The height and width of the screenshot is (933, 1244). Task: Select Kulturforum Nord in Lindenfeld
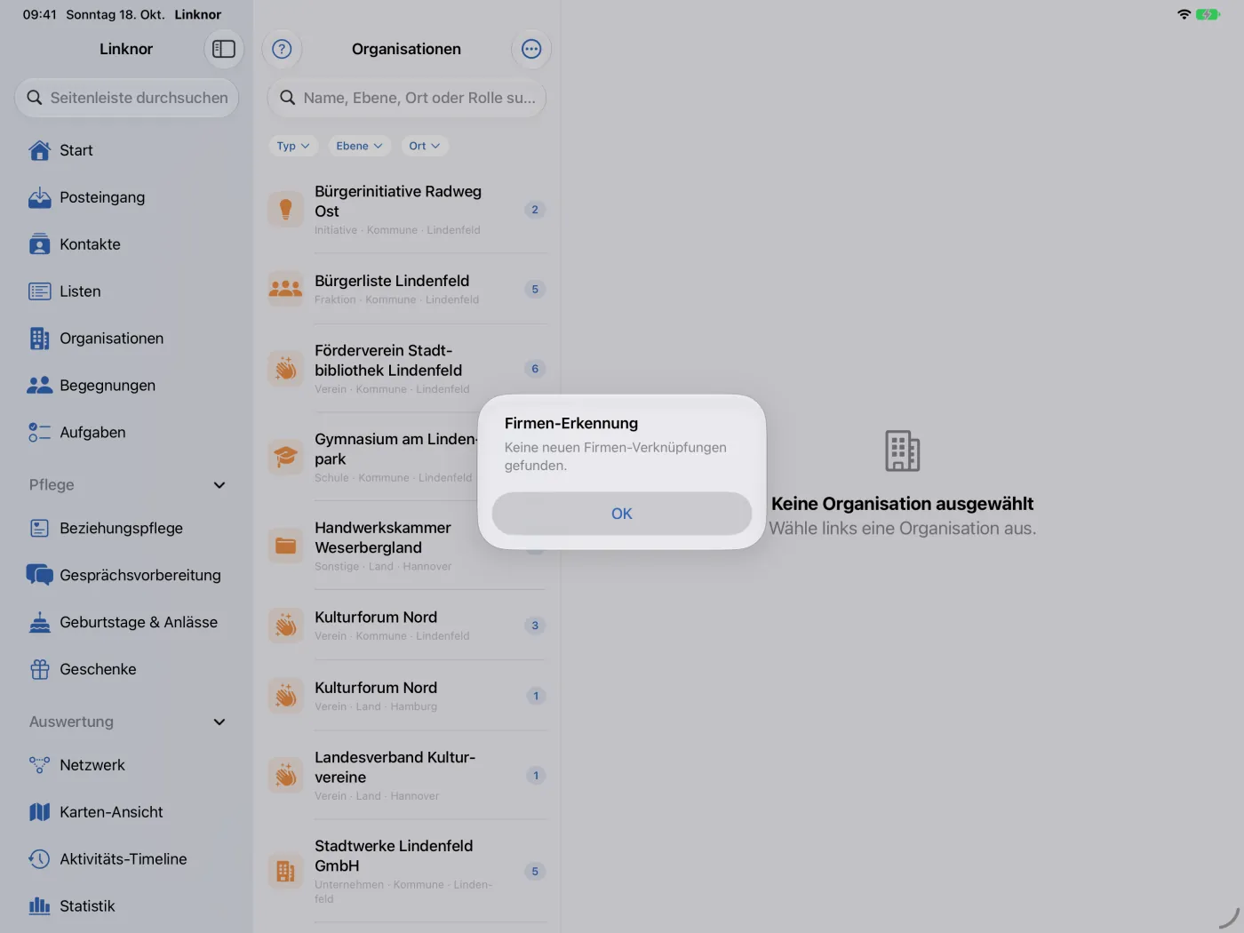point(407,626)
